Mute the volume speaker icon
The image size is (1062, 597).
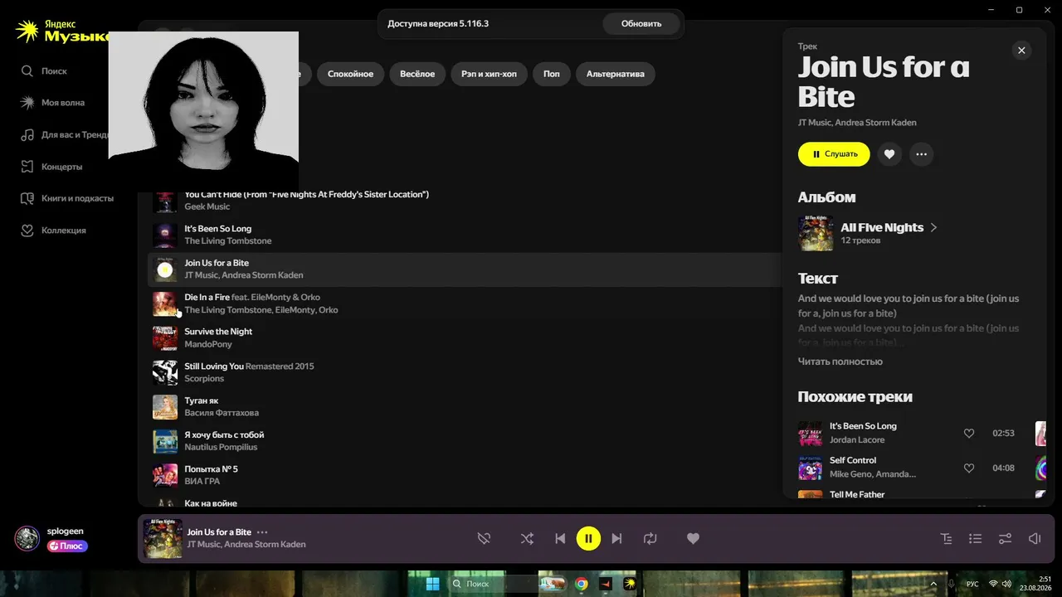[x=1035, y=539]
